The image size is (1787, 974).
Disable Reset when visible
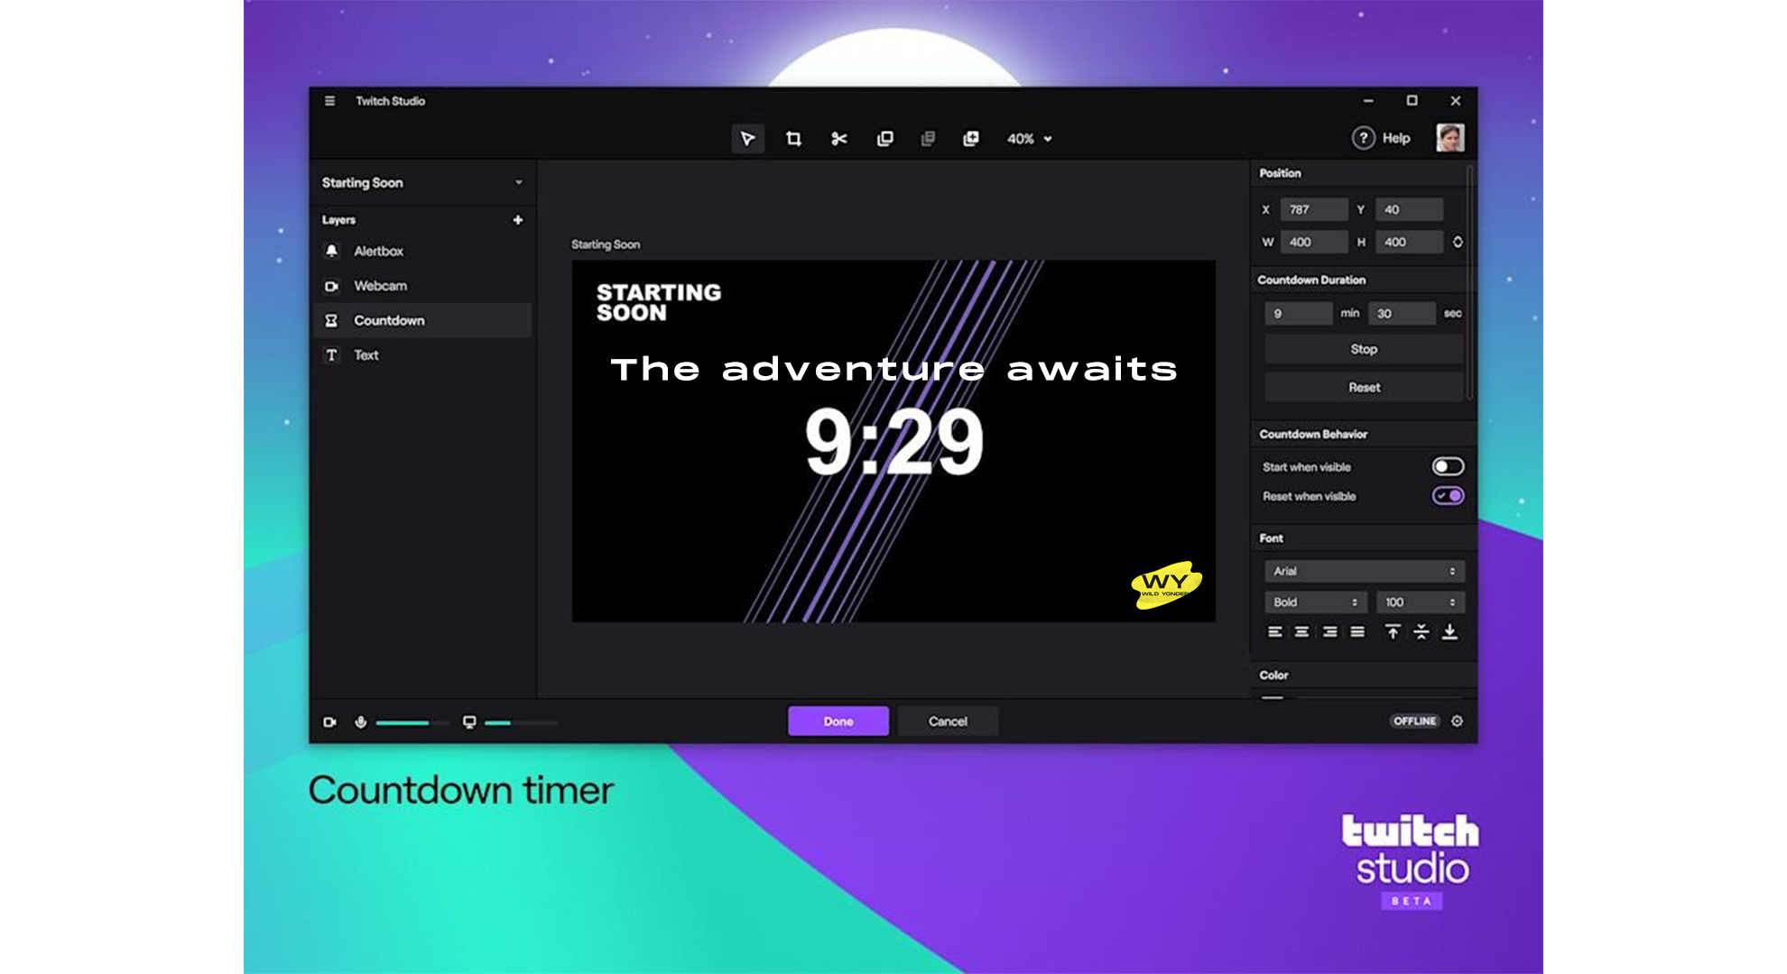tap(1448, 495)
